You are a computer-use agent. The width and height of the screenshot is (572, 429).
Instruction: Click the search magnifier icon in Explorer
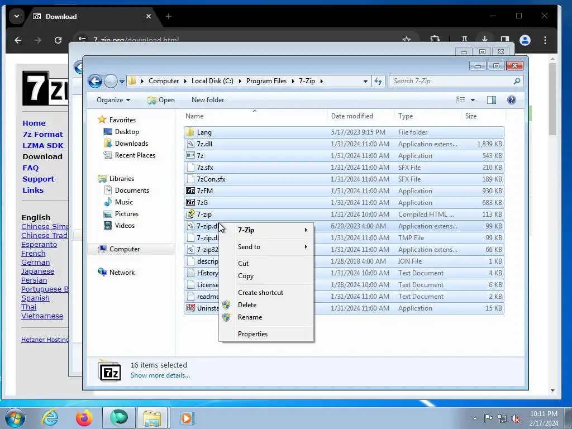click(517, 81)
